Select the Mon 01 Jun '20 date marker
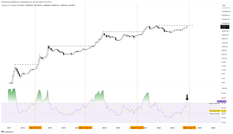The height and width of the screenshot is (134, 233). (137, 128)
